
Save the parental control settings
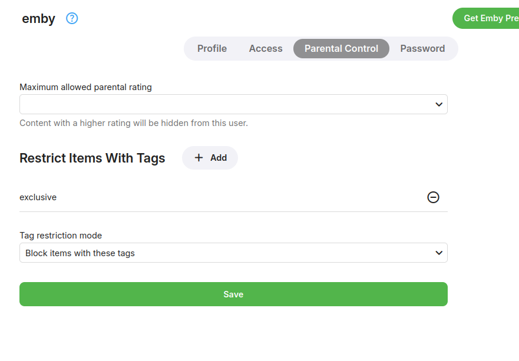click(x=233, y=294)
